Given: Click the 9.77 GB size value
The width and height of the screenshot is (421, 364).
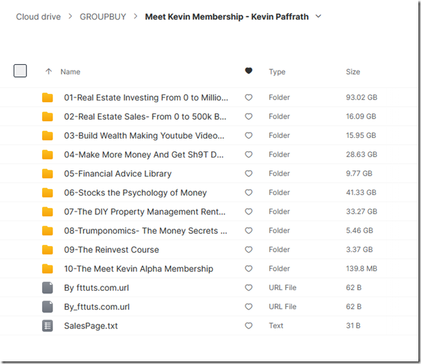Looking at the screenshot, I should point(359,174).
